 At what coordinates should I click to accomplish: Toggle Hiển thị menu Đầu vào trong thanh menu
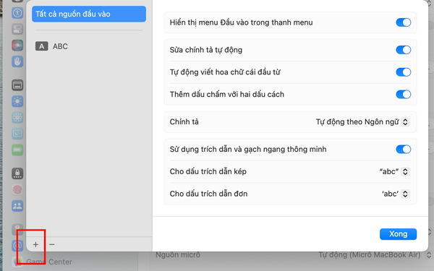pos(404,22)
